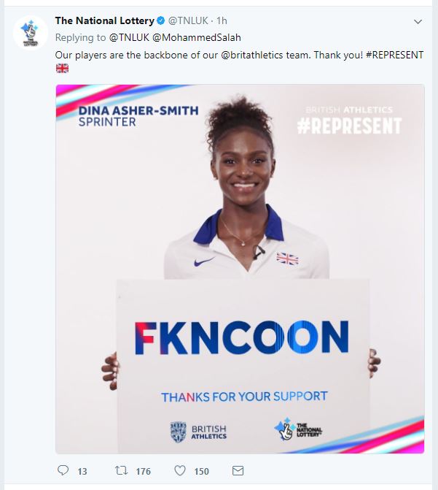
Task: View the 150 likes count
Action: [x=202, y=471]
